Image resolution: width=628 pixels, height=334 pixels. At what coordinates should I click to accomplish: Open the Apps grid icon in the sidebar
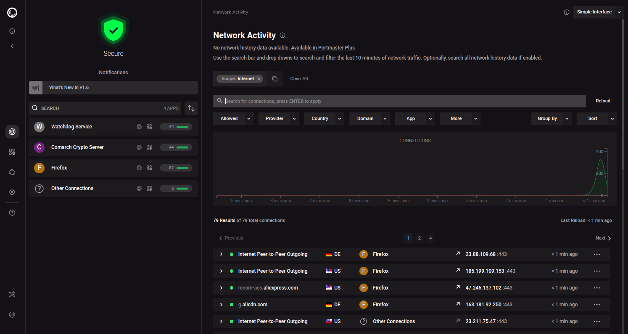click(12, 152)
